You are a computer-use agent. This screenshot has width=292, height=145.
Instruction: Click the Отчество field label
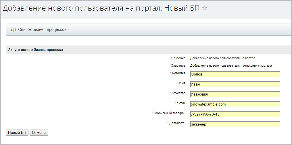pyautogui.click(x=179, y=93)
